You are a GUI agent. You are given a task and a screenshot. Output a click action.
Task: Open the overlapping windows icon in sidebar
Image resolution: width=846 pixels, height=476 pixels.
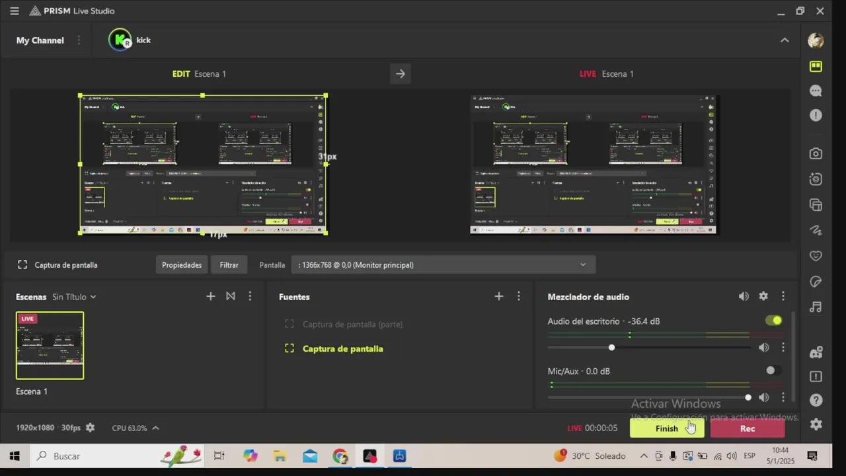pyautogui.click(x=816, y=205)
